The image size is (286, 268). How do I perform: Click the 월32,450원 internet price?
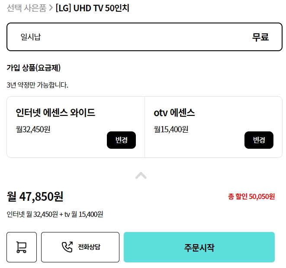pyautogui.click(x=33, y=129)
